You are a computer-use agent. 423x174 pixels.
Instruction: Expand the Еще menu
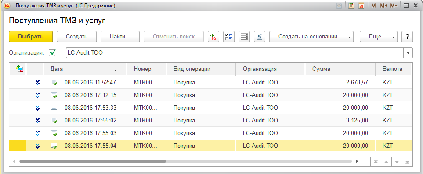379,37
